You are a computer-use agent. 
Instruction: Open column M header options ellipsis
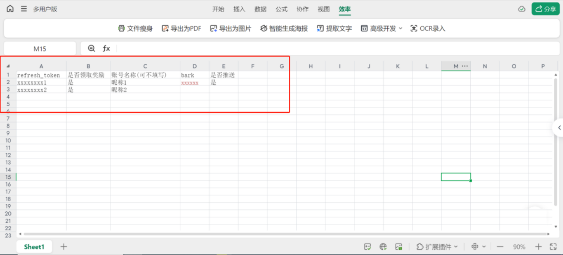(x=465, y=66)
